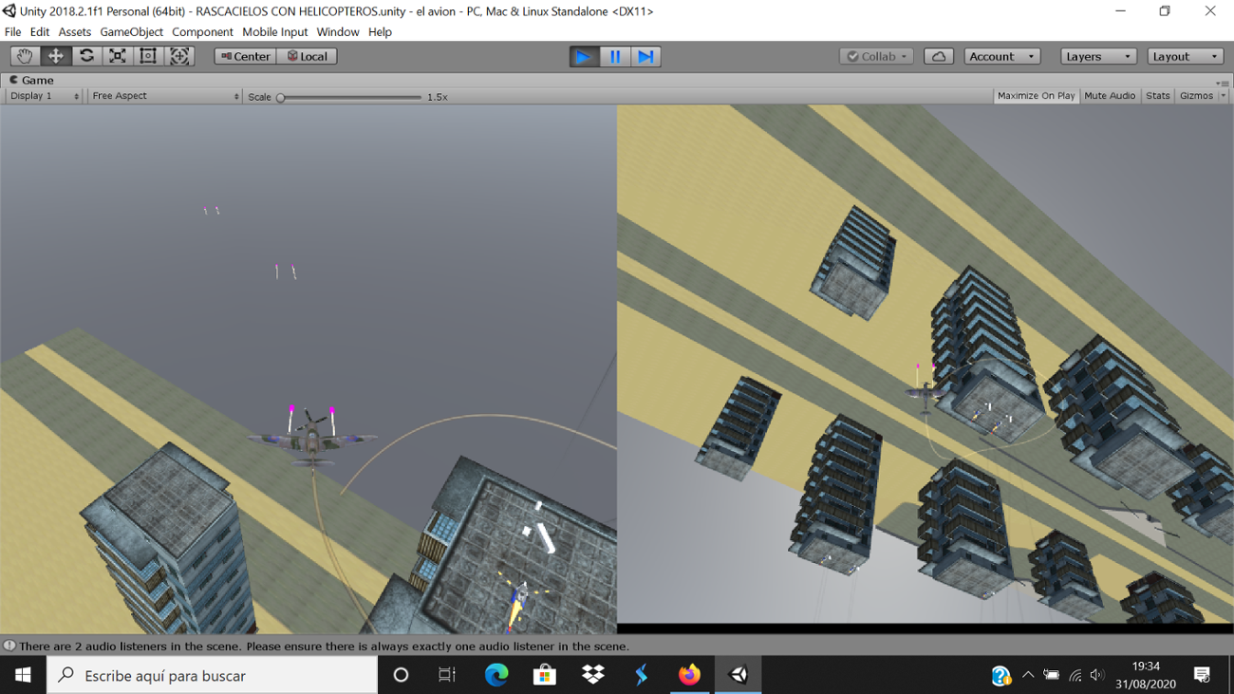Viewport: 1234px width, 694px height.
Task: Select the Rect Transform tool
Action: [148, 56]
